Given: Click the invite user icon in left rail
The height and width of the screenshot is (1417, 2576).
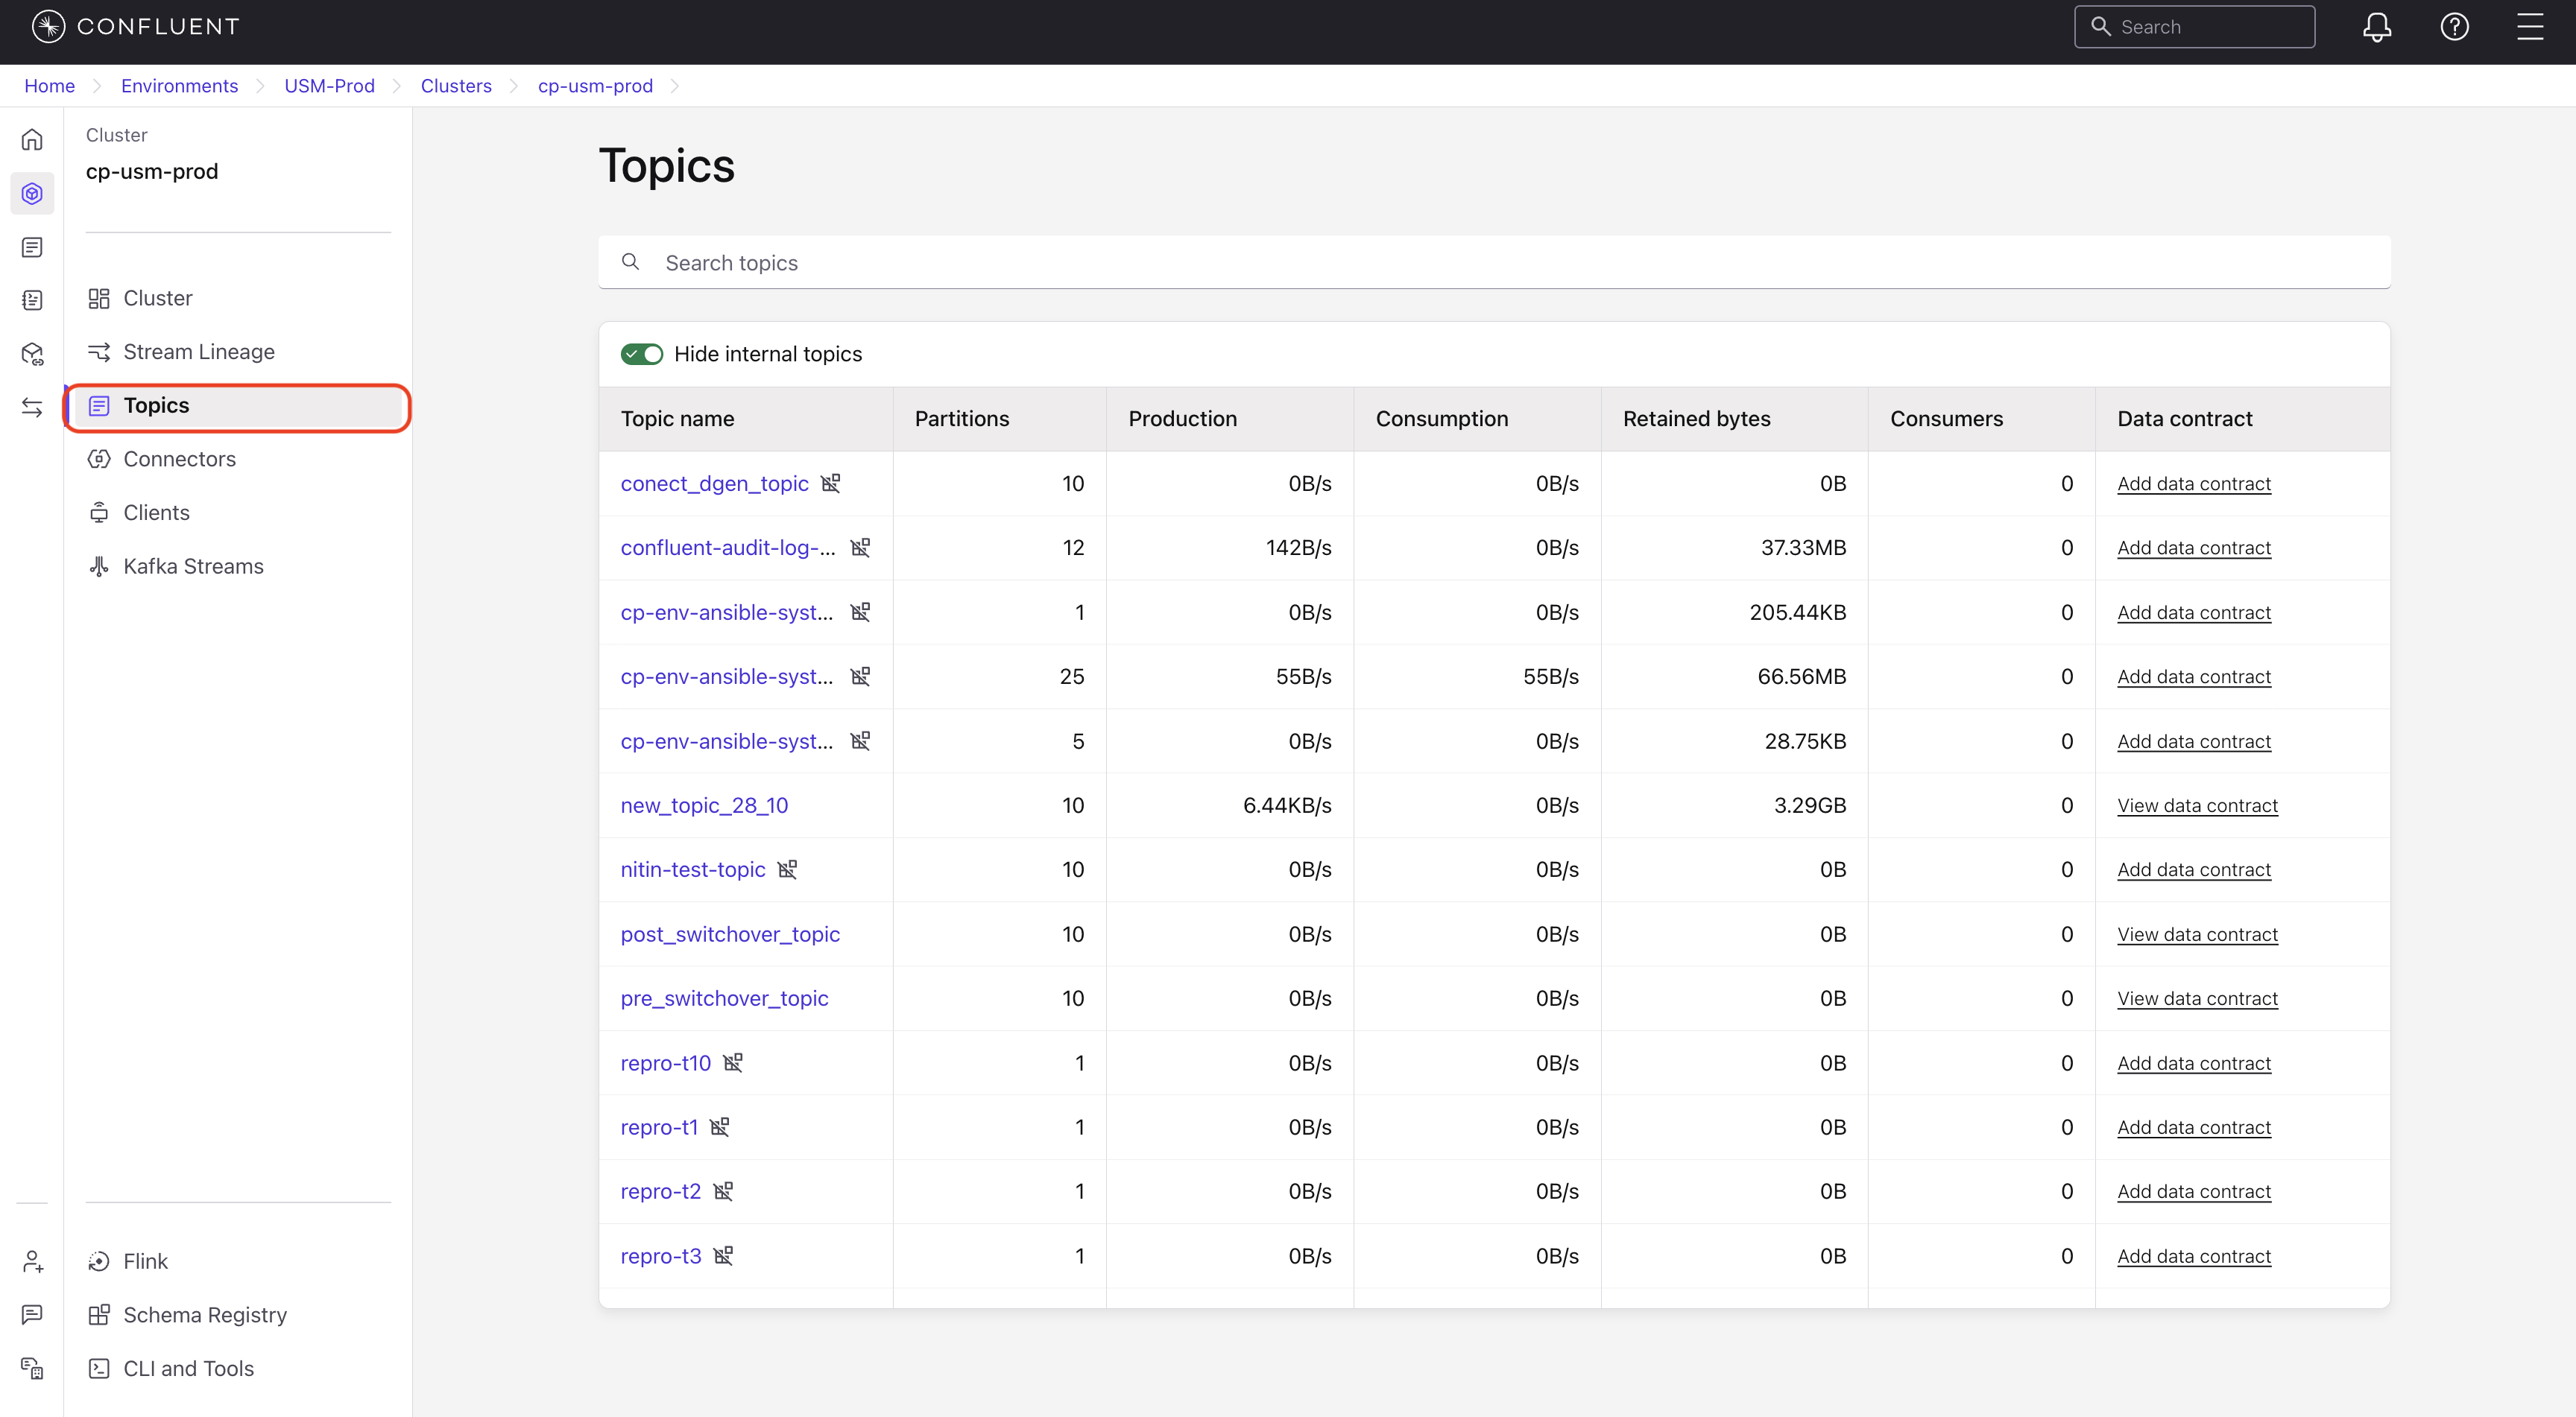Looking at the screenshot, I should pos(32,1261).
